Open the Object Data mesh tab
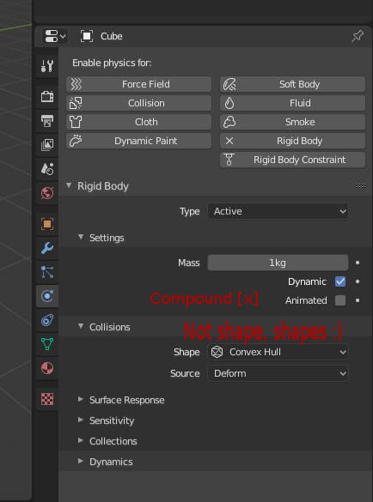 (47, 344)
